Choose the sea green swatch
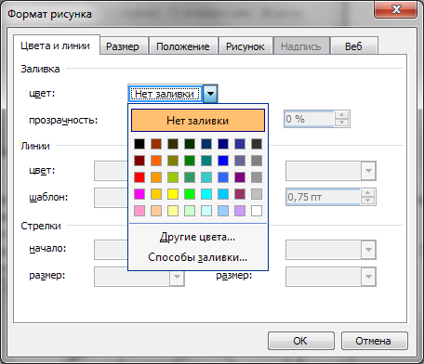This screenshot has width=424, height=364. click(x=190, y=177)
